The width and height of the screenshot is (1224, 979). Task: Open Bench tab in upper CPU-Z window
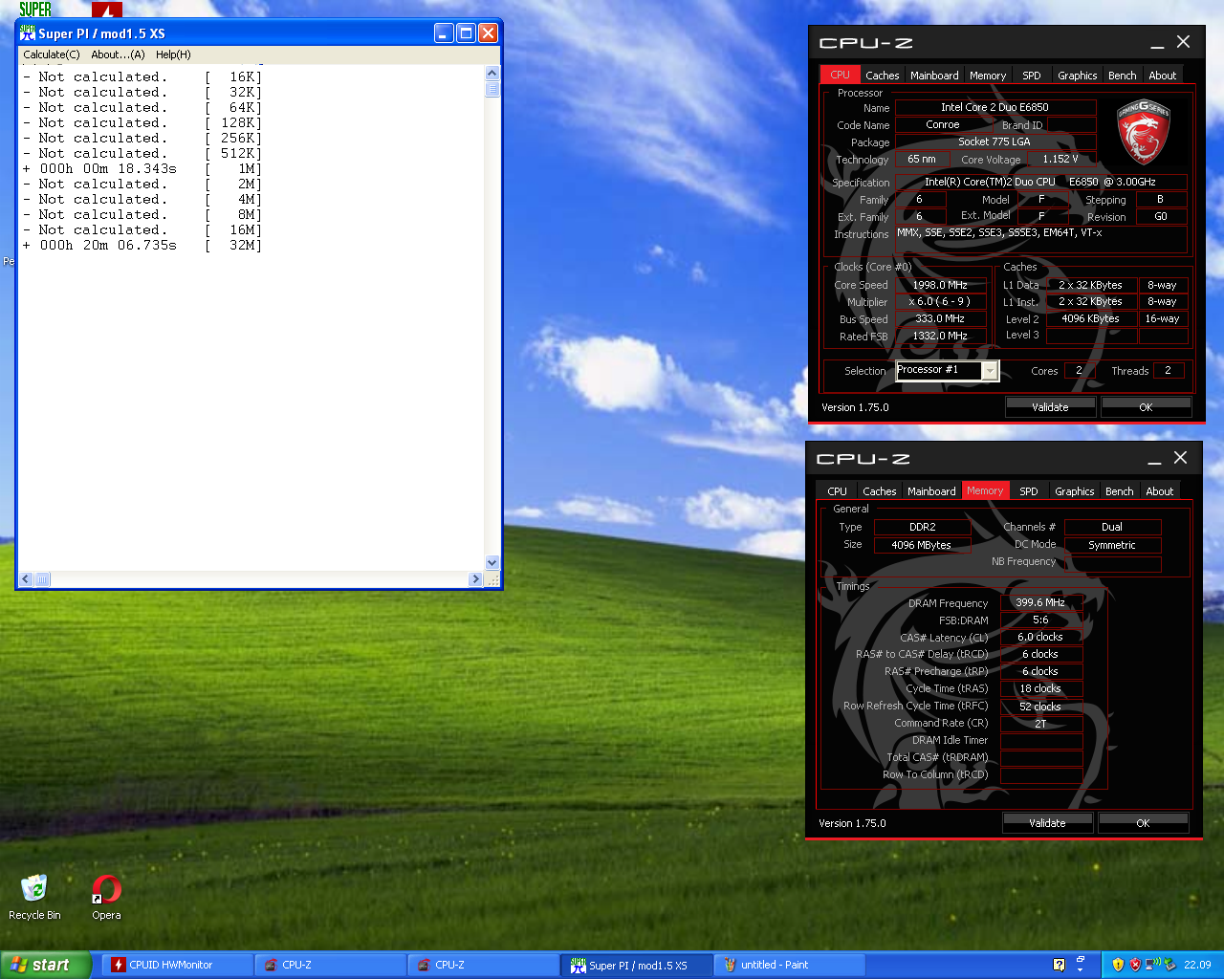[x=1123, y=76]
